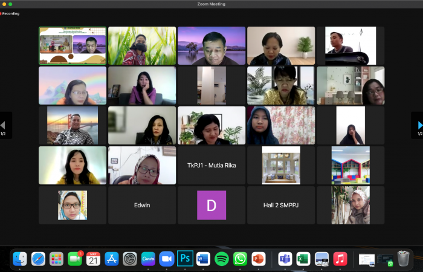423x272 pixels.
Task: Select the highlighted shared presentation video tile
Action: (73, 45)
